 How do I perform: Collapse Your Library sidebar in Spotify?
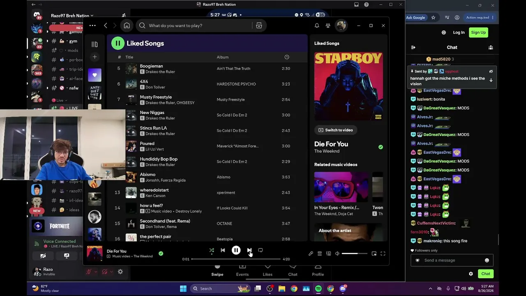(x=95, y=44)
